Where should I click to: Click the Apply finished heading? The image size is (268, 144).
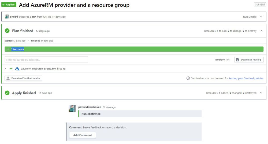(x=24, y=93)
